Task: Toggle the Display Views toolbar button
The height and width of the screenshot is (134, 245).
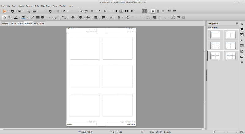Action: point(145,11)
